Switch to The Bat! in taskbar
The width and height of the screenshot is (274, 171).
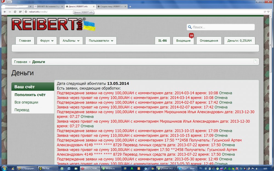pos(48,169)
